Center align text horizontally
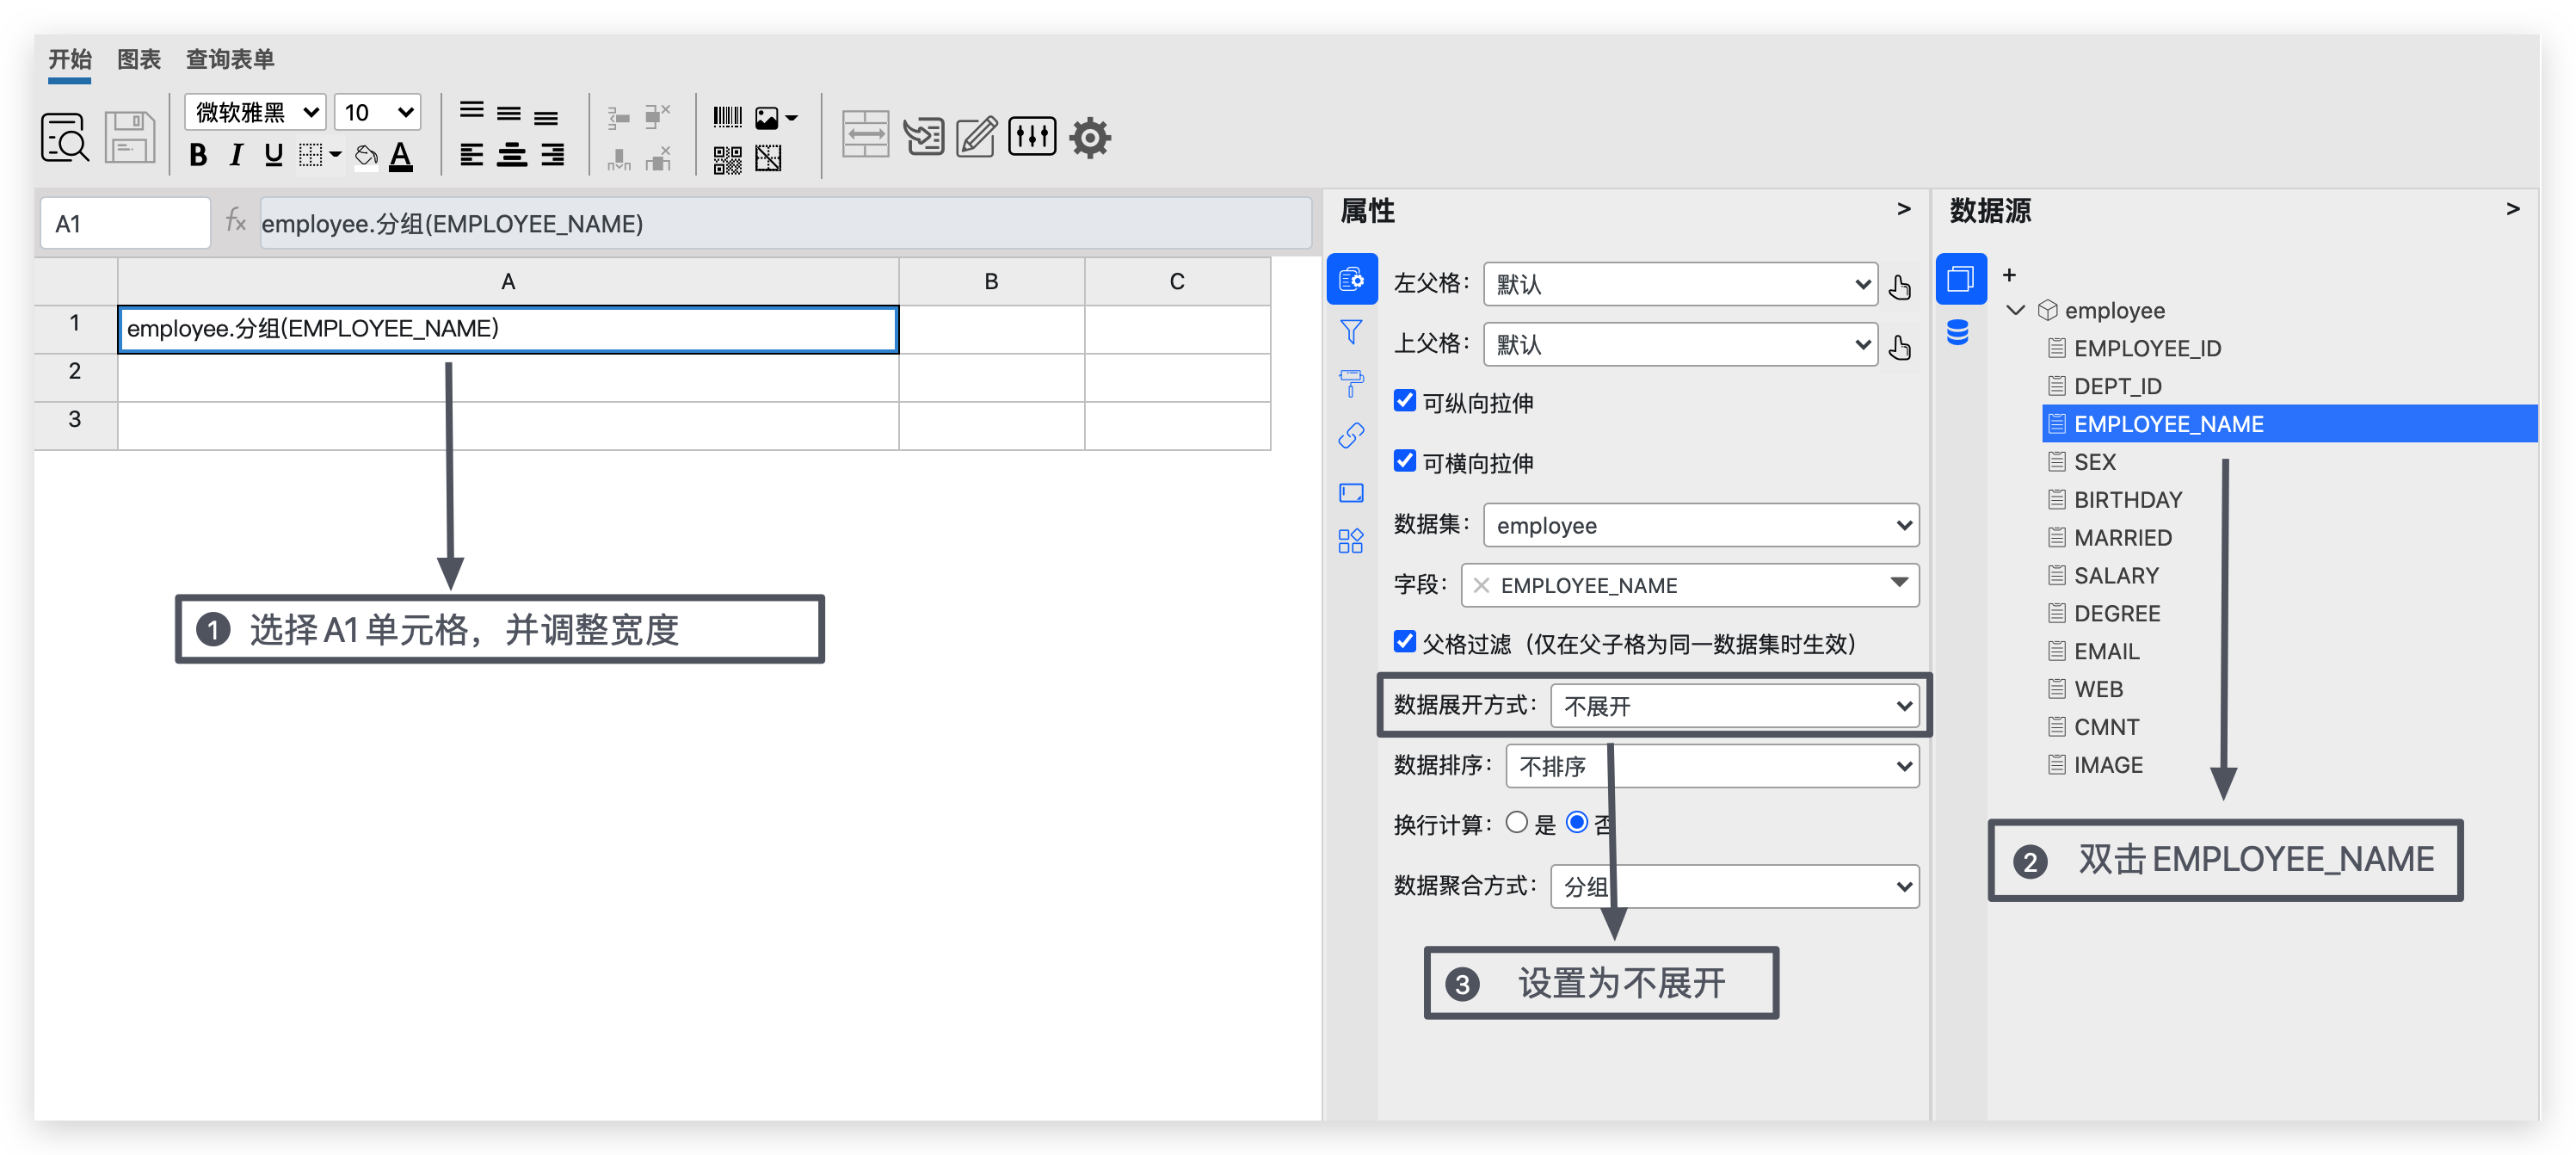2576x1155 pixels. pyautogui.click(x=512, y=155)
